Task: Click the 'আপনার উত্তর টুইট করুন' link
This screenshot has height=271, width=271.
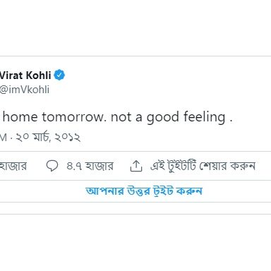Action: pyautogui.click(x=144, y=191)
